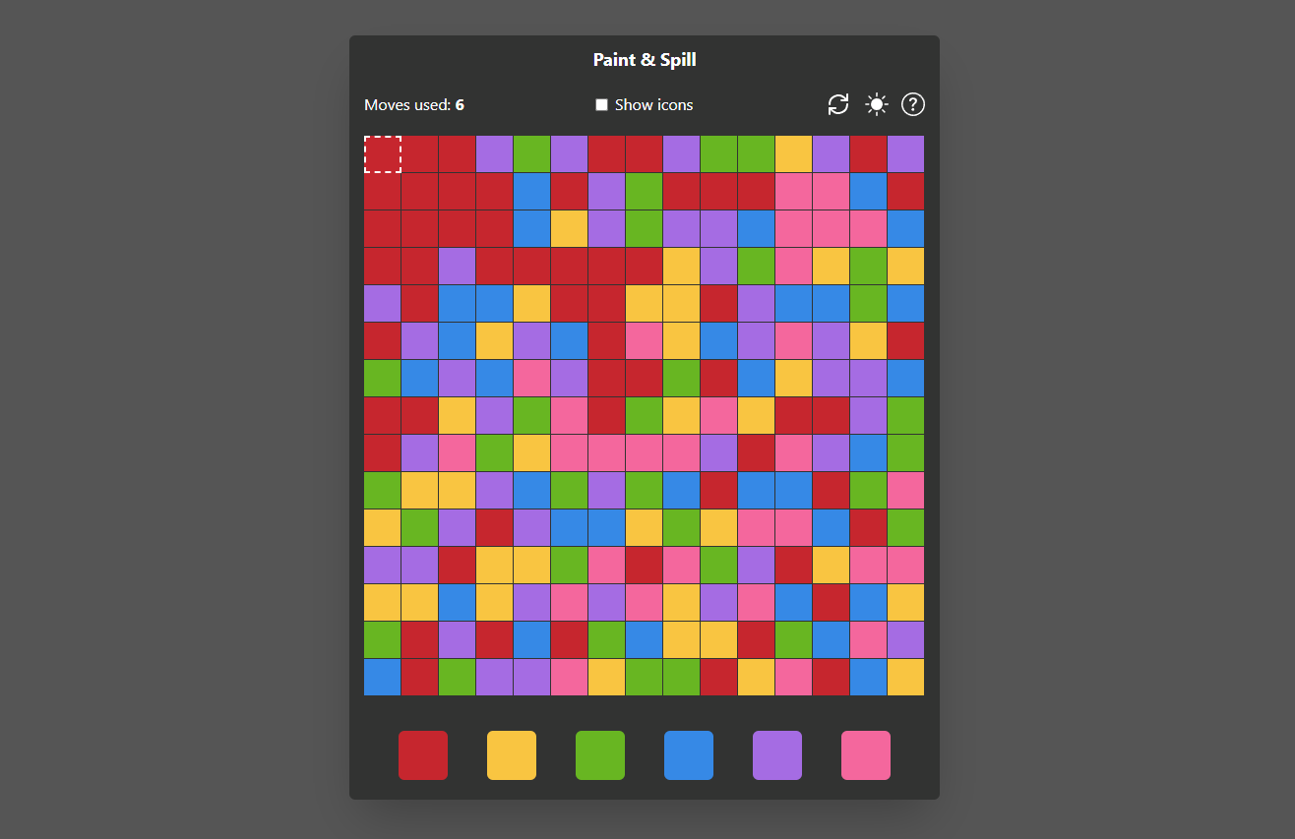Image resolution: width=1295 pixels, height=839 pixels.
Task: Click the Paint & Spill title
Action: [645, 59]
